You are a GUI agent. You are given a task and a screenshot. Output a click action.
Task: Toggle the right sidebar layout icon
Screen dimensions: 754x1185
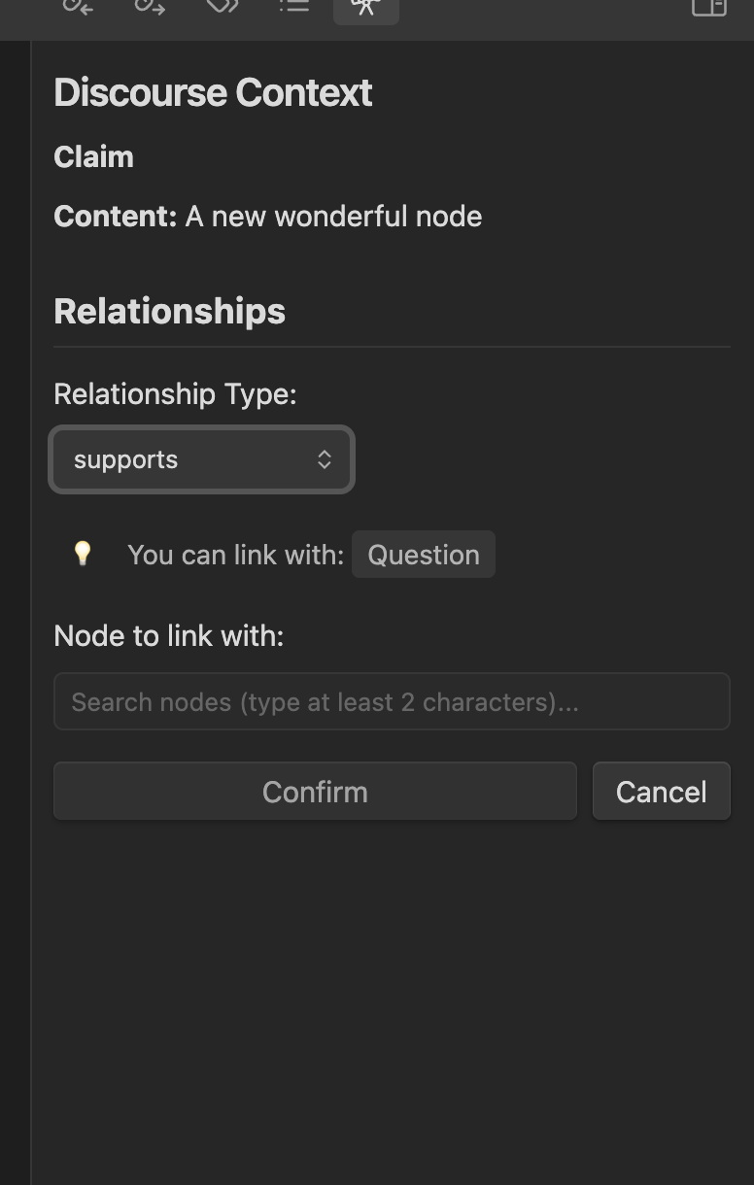tap(708, 7)
